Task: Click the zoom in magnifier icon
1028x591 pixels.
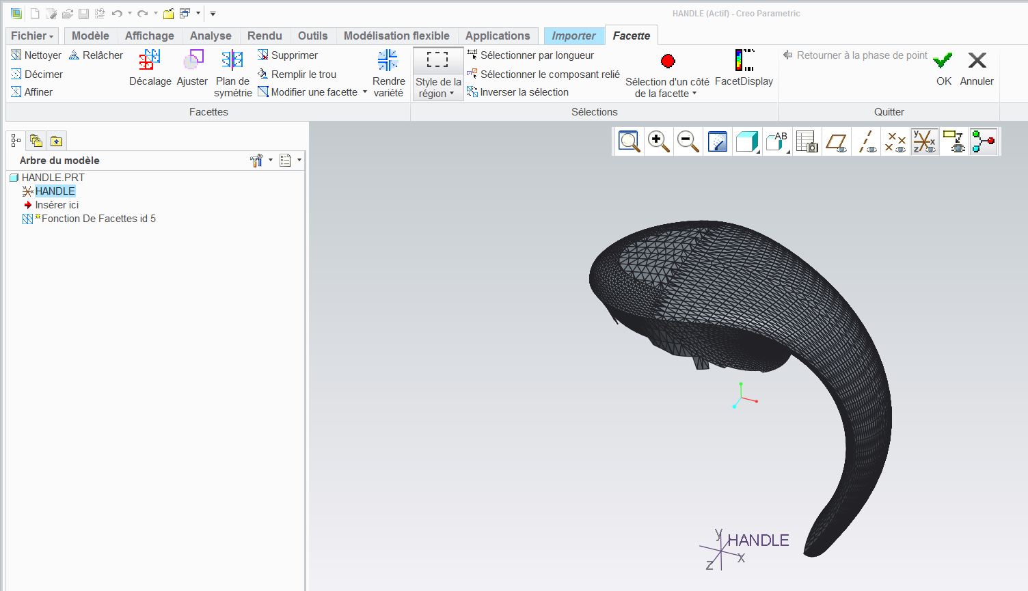Action: tap(658, 141)
